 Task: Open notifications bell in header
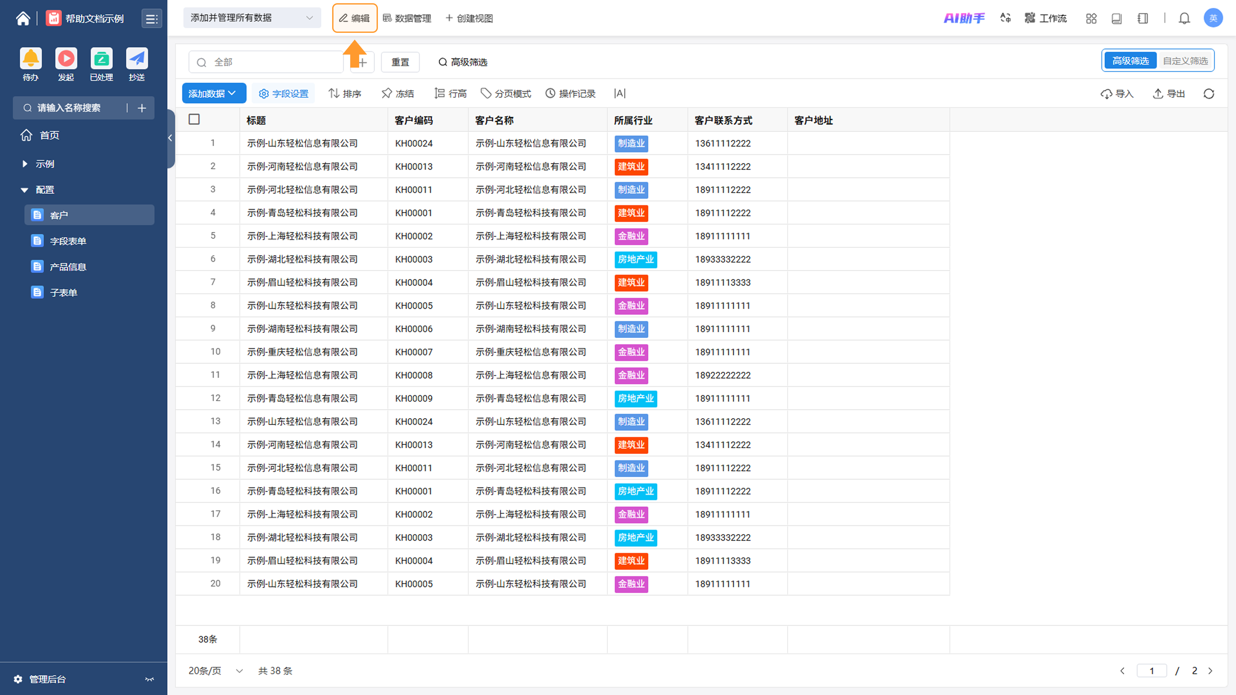pyautogui.click(x=1184, y=18)
